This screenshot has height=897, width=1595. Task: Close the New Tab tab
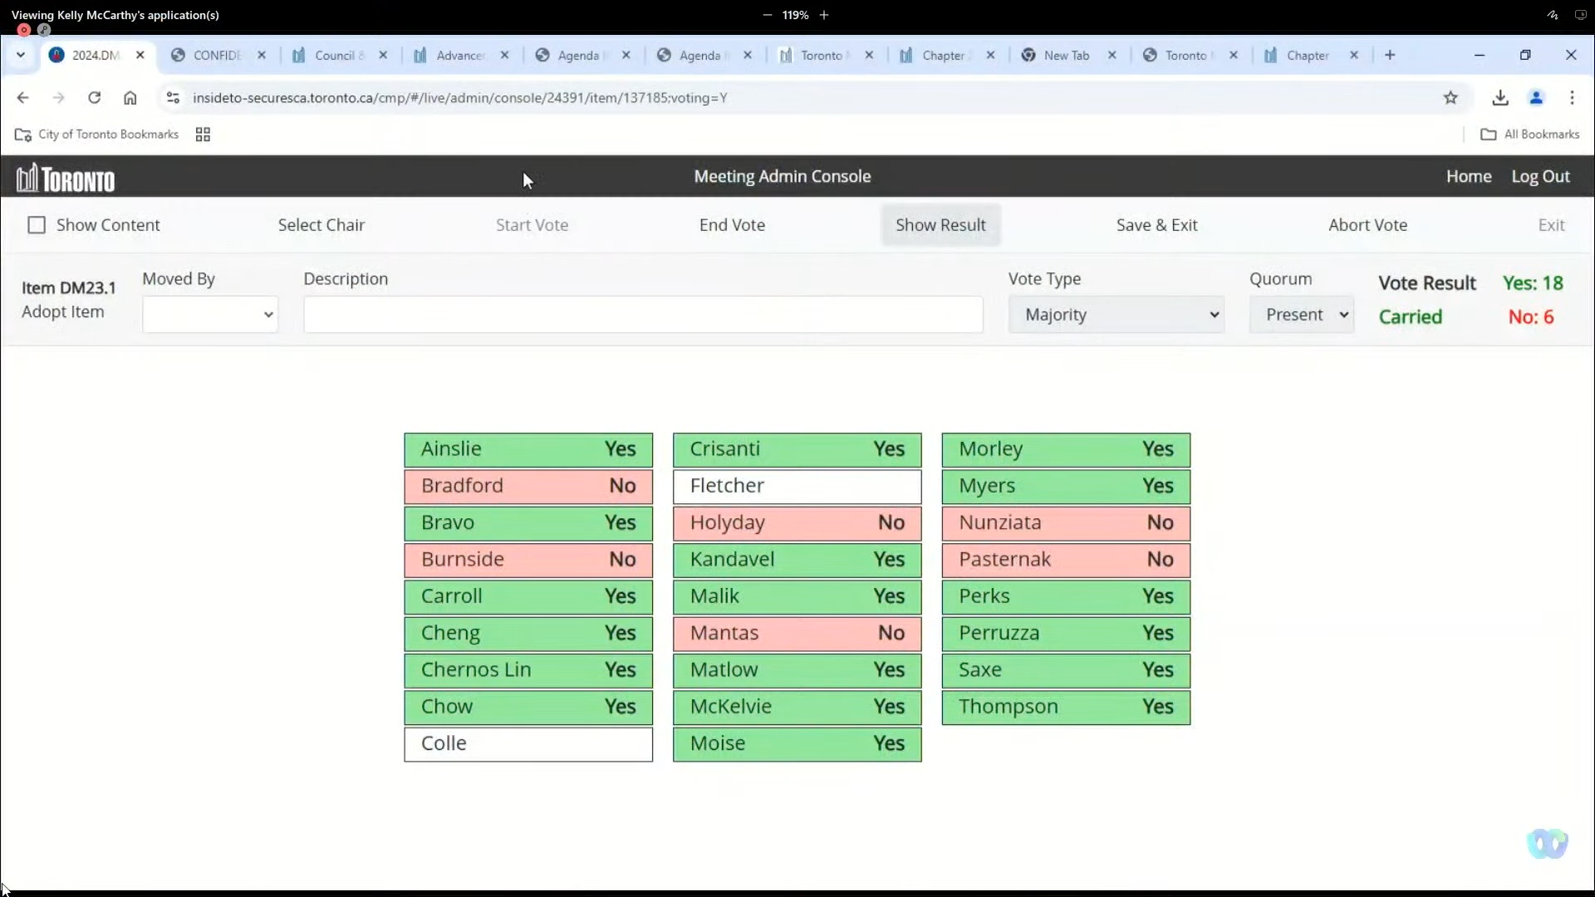tap(1112, 55)
